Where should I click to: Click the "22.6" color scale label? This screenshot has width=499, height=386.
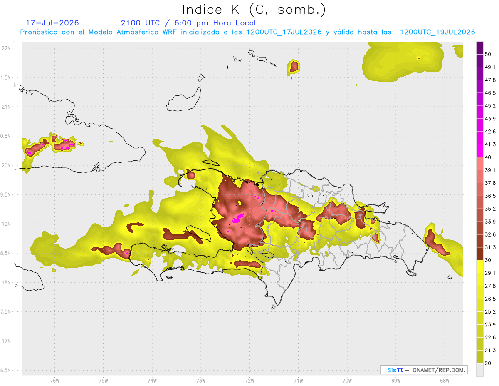coord(491,337)
